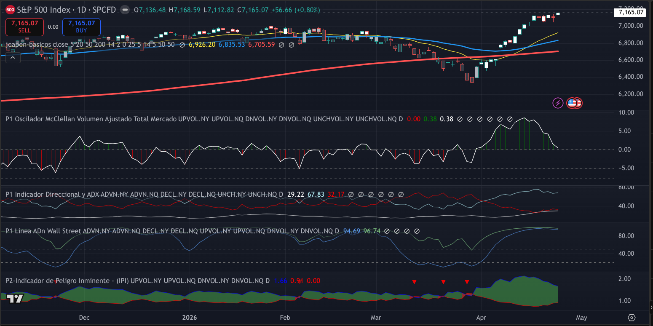Open chart settings gear icon

632,317
